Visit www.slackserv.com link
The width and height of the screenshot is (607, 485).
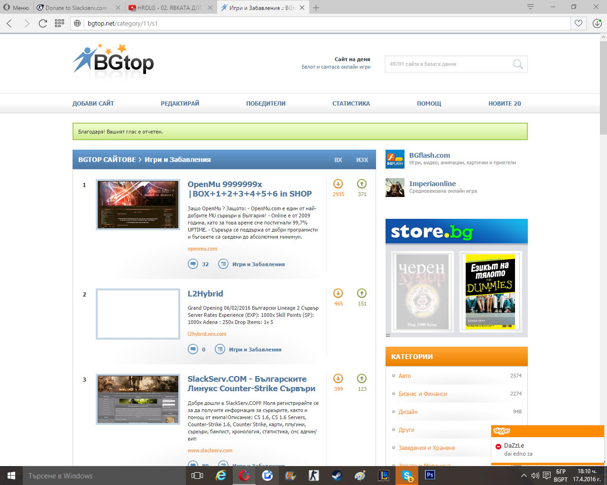coord(210,450)
